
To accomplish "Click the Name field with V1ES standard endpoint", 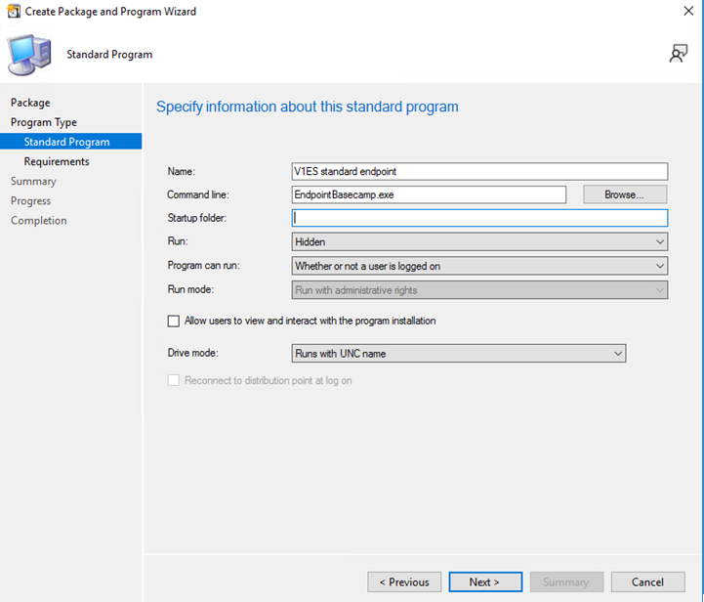I will point(479,171).
